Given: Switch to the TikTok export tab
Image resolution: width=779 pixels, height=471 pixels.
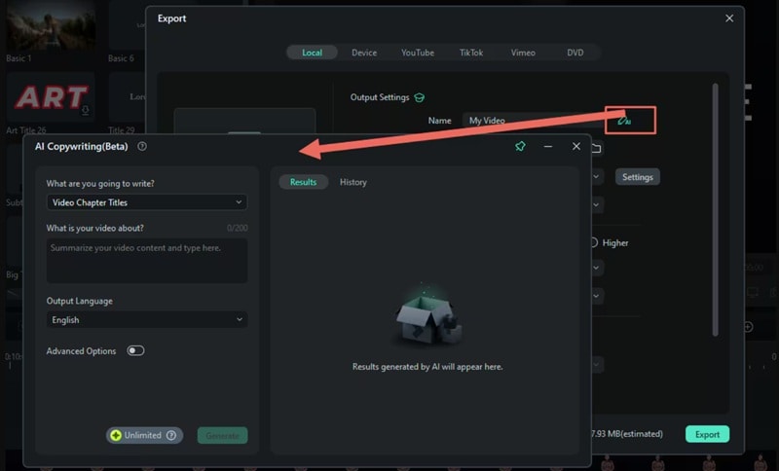Looking at the screenshot, I should (x=471, y=53).
